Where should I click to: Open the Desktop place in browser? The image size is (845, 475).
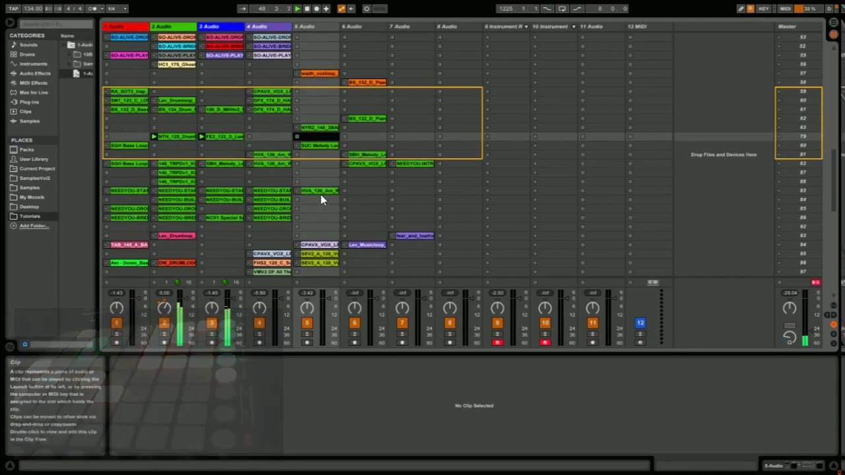click(29, 206)
